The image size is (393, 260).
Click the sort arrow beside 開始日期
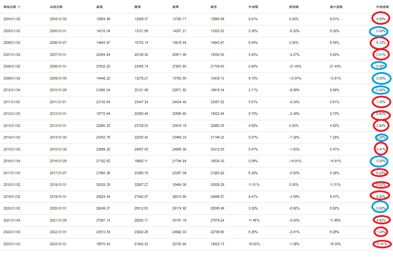[19, 7]
